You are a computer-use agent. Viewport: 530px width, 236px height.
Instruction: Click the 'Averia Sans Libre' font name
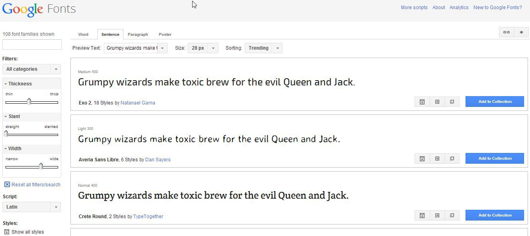pyautogui.click(x=99, y=160)
